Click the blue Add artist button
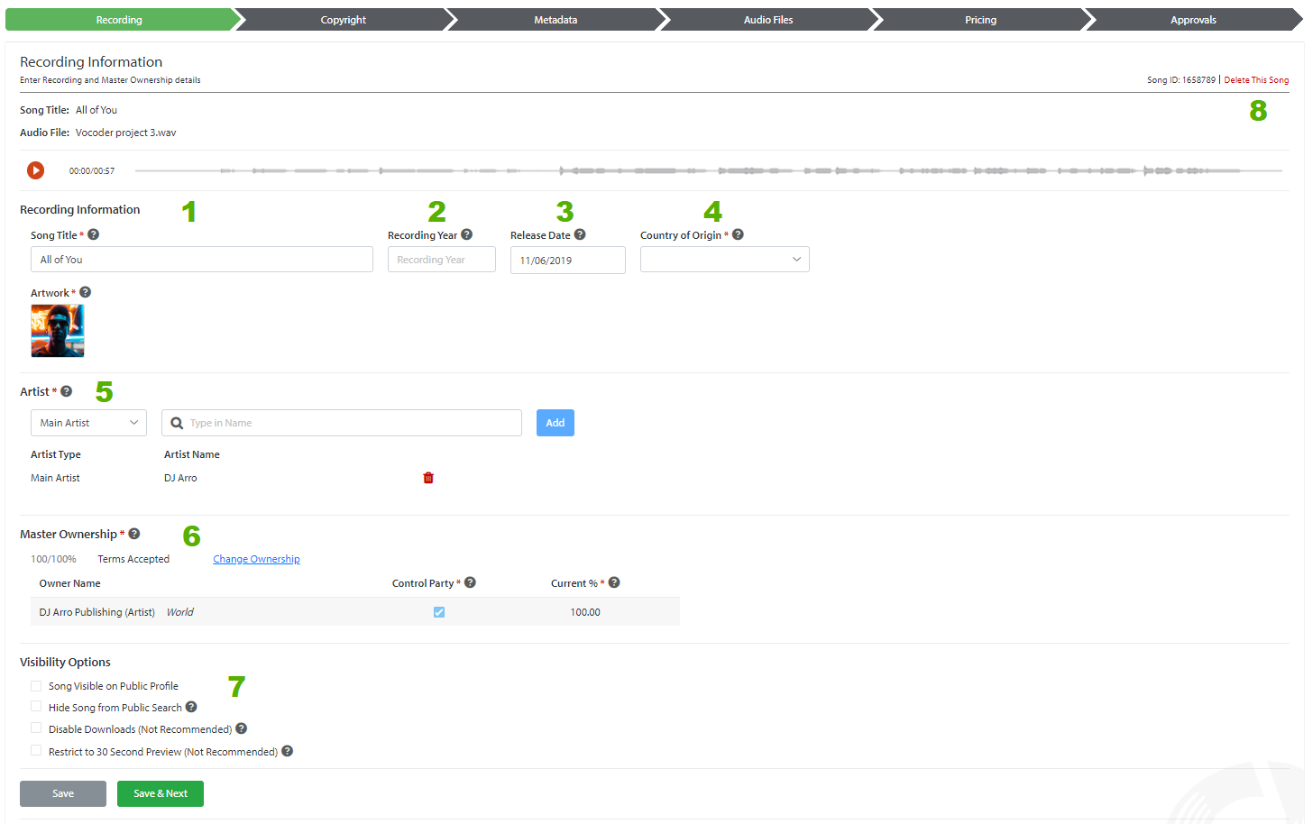 click(x=555, y=423)
